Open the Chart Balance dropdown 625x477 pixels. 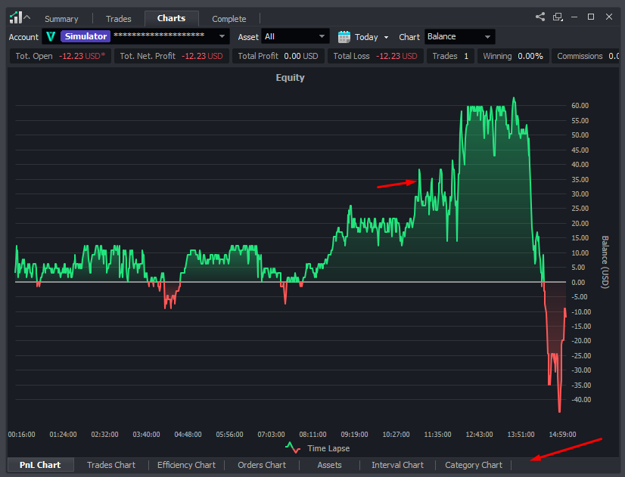(459, 36)
